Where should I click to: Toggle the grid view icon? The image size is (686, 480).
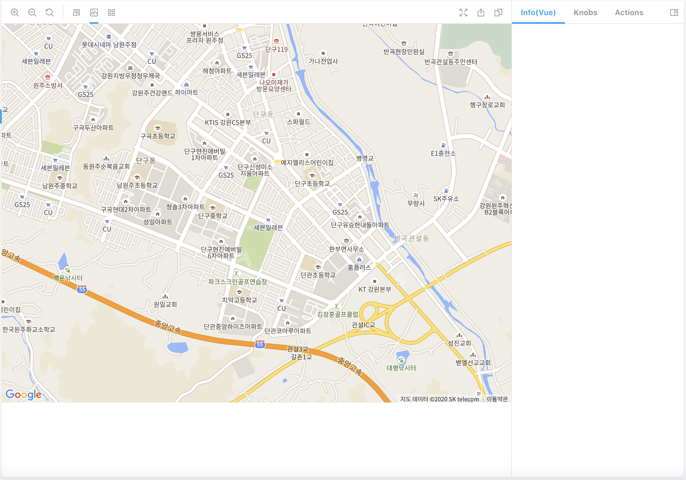[111, 13]
